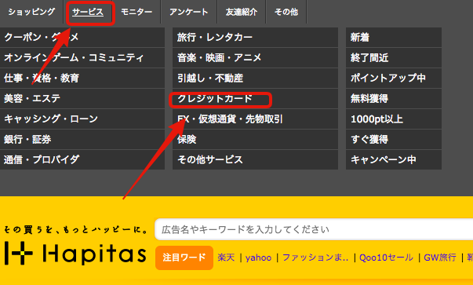Filter by キャンペーン中
This screenshot has width=473, height=285.
pyautogui.click(x=394, y=159)
